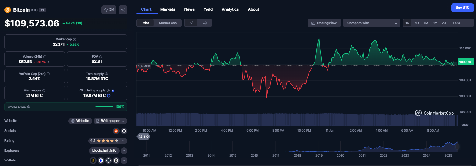476x166 pixels.
Task: Click the FDV info icon
Action: point(101,57)
